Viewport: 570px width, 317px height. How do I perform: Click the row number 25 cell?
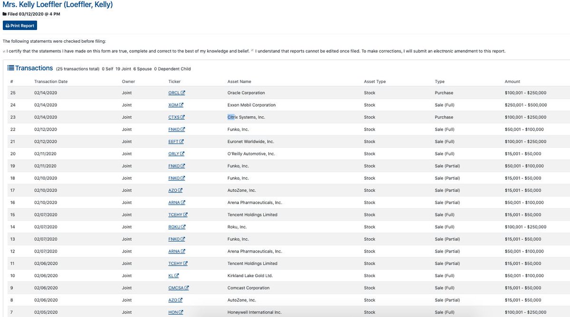12,93
